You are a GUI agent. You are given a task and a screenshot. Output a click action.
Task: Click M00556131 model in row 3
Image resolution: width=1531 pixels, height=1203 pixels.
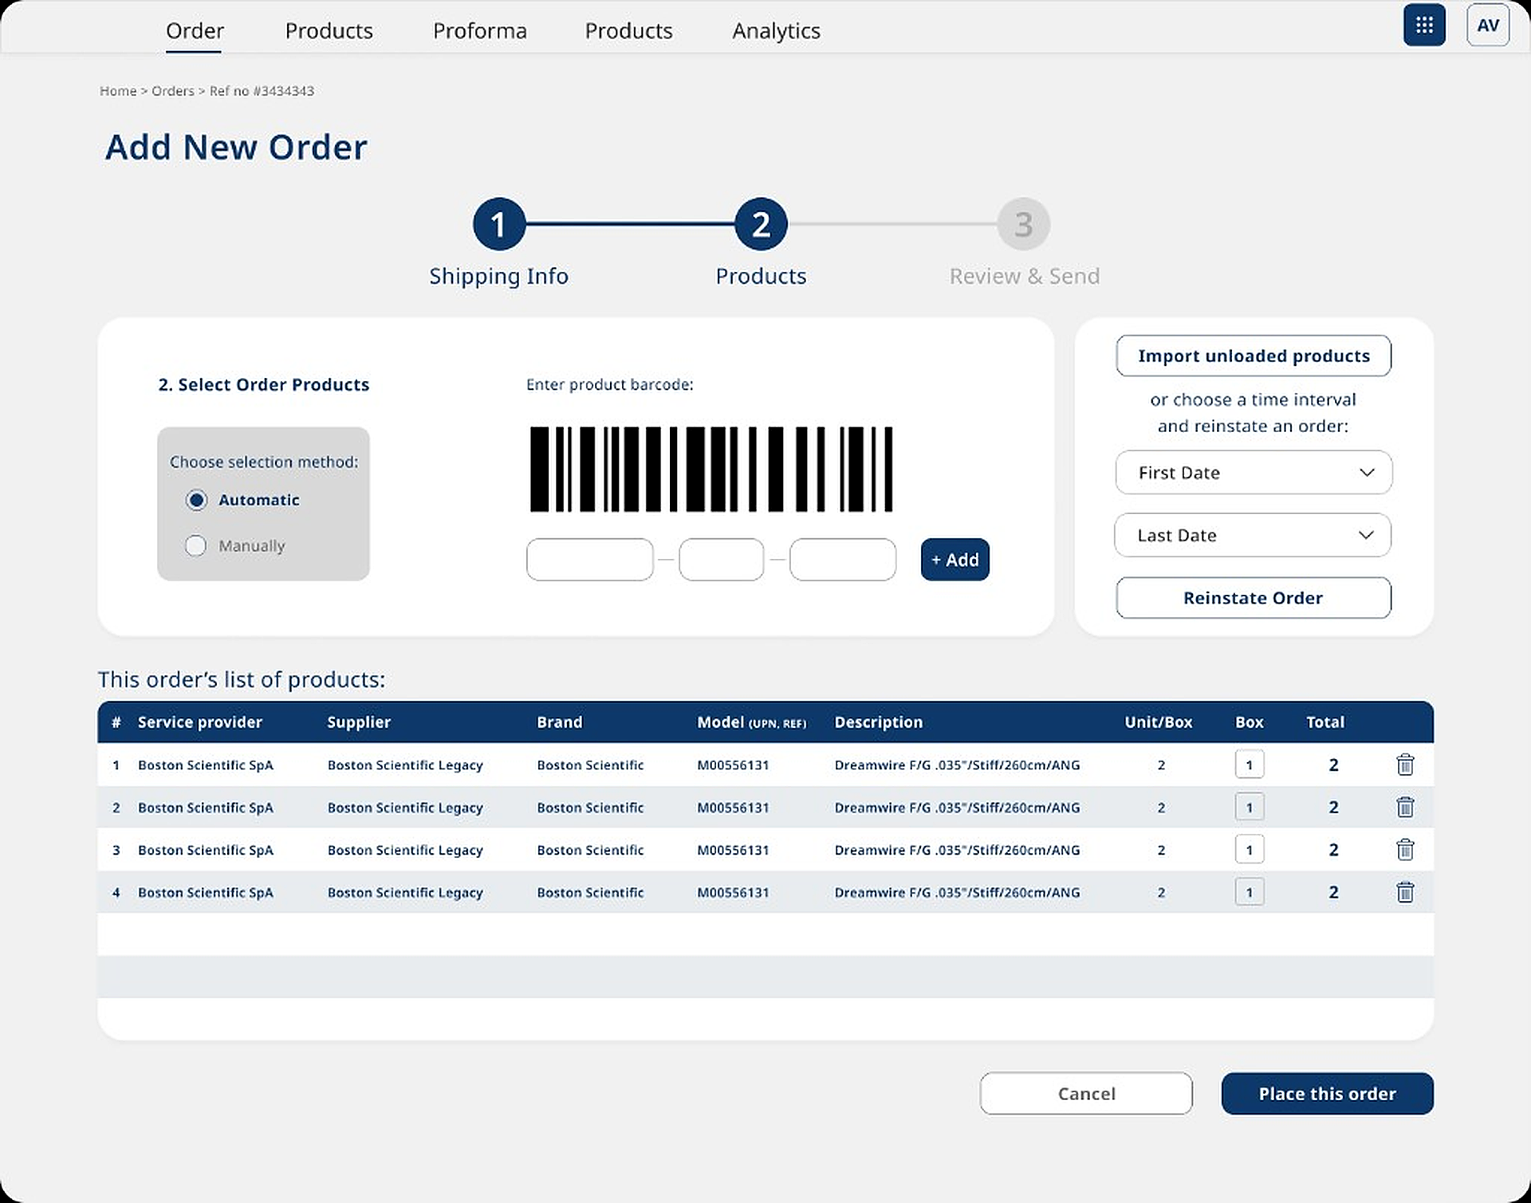pyautogui.click(x=733, y=850)
